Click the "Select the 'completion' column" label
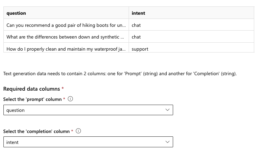Image resolution: width=258 pixels, height=153 pixels. pyautogui.click(x=36, y=131)
